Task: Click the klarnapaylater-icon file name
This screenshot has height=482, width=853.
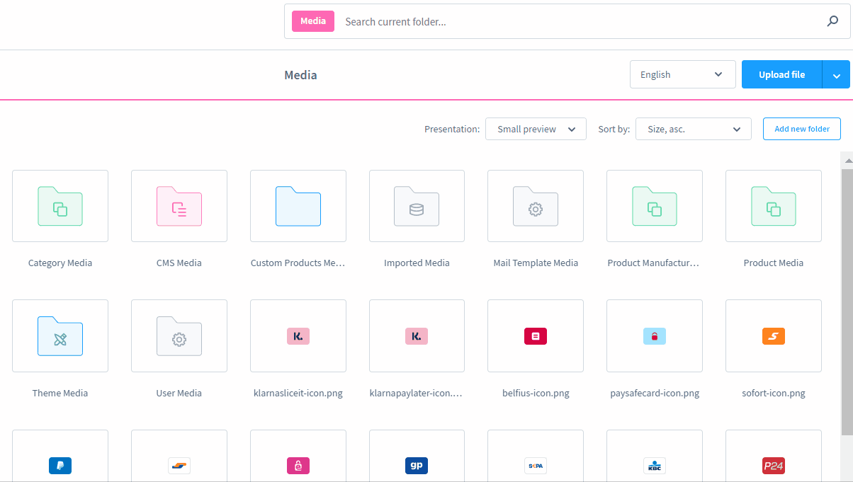Action: point(417,393)
